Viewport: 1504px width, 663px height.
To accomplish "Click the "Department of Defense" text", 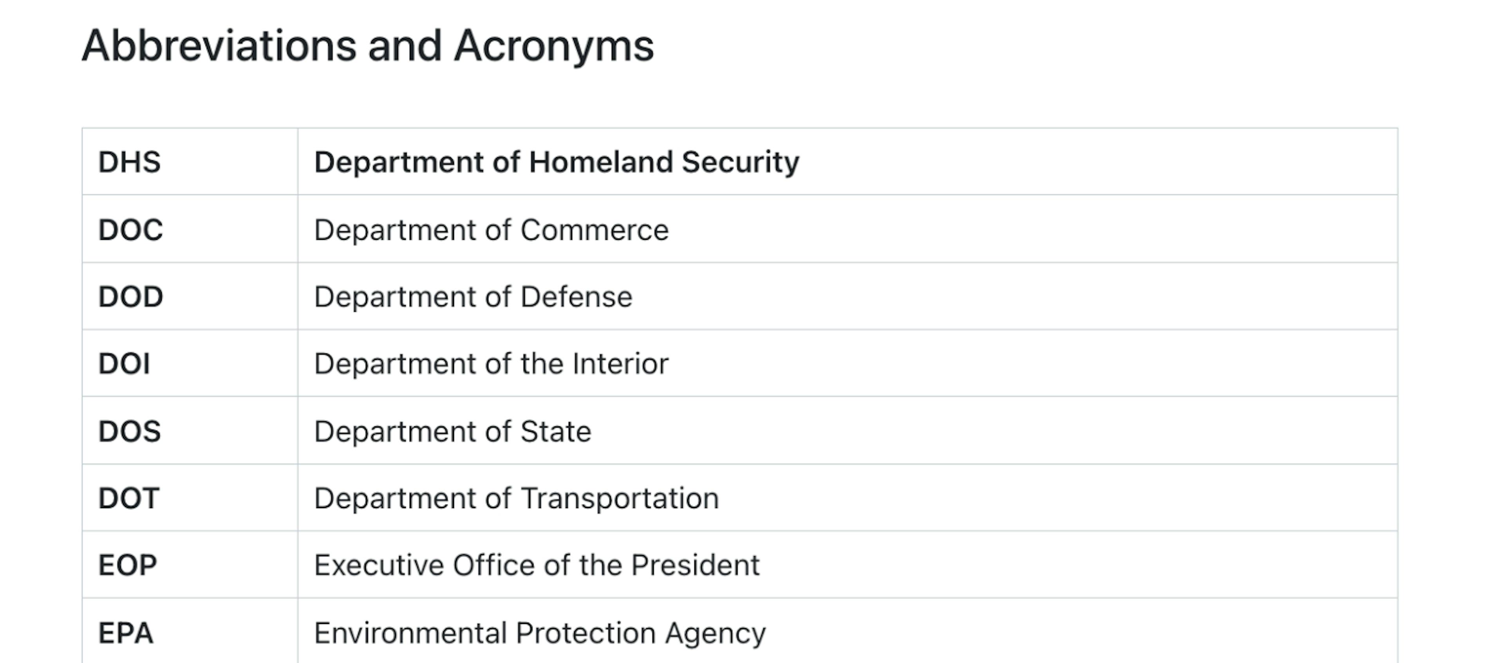I will (473, 297).
